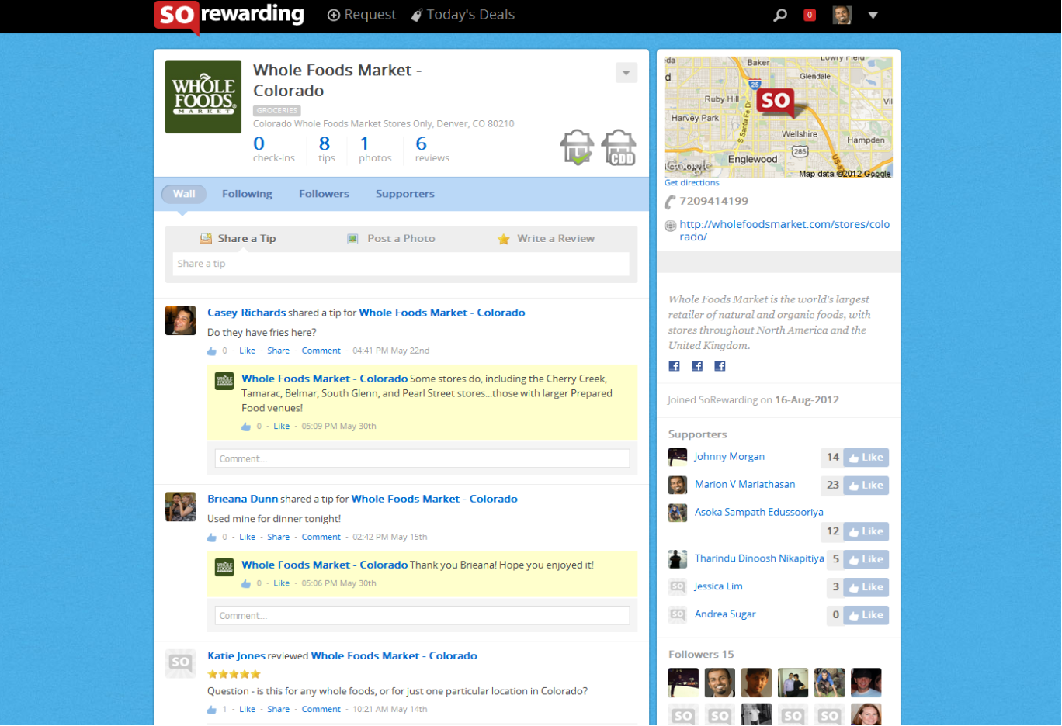Expand the dropdown button on the Whole Foods card

[x=626, y=73]
